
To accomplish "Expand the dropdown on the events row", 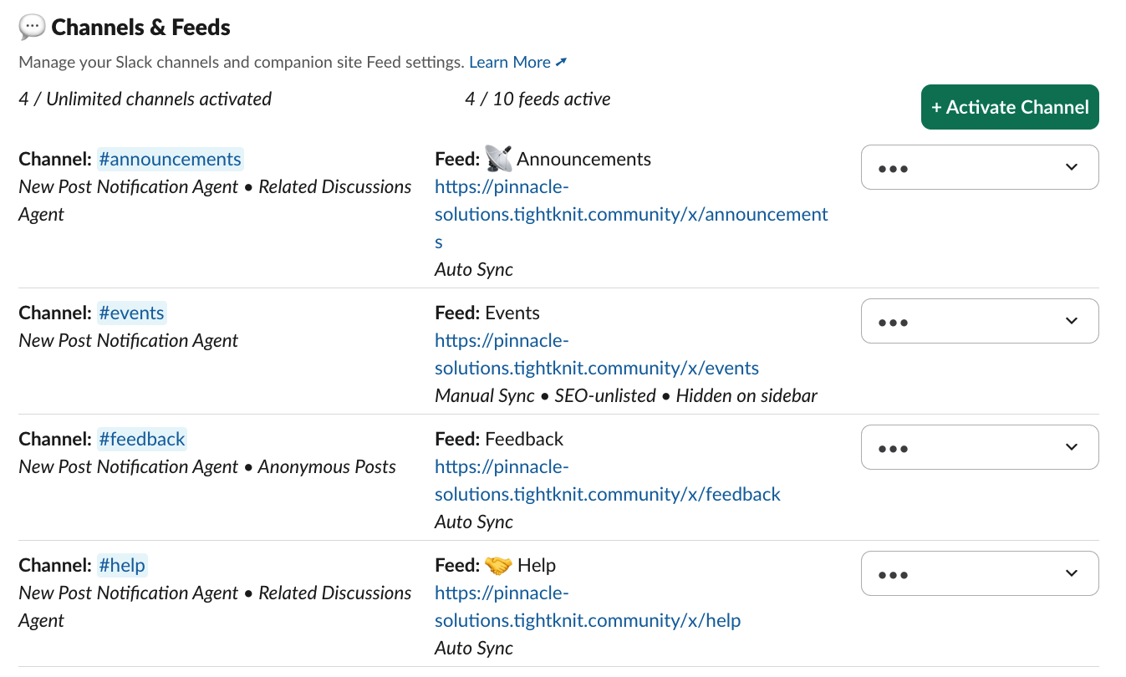I will coord(1071,321).
